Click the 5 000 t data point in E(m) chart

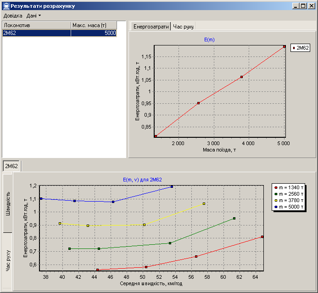pos(285,46)
